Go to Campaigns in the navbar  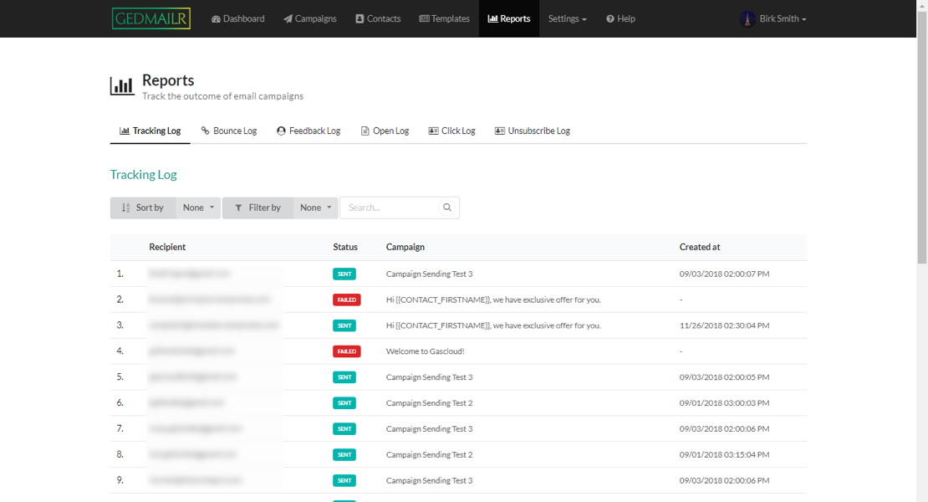point(310,18)
